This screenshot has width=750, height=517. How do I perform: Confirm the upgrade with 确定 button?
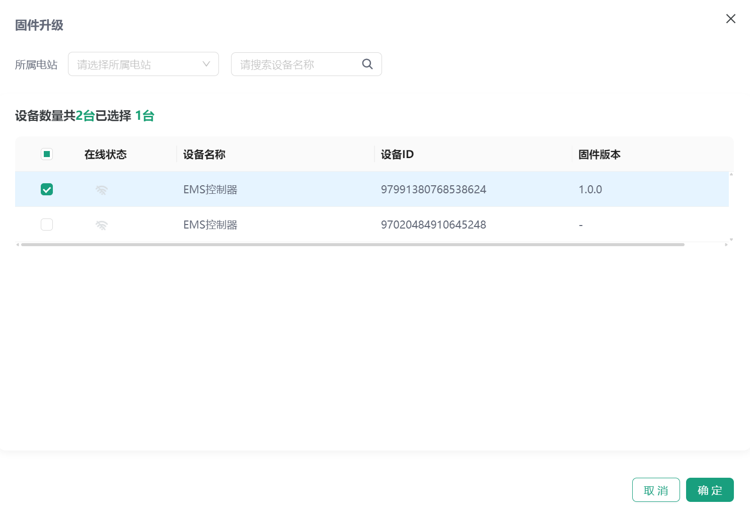[x=709, y=490]
